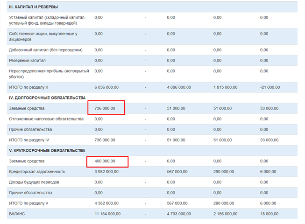Select the -21 000,00 value in section III total
305x224 pixels.
(x=270, y=87)
